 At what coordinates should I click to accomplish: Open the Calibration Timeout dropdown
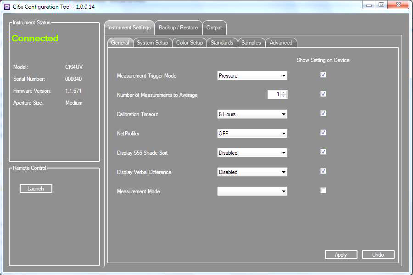(x=252, y=114)
